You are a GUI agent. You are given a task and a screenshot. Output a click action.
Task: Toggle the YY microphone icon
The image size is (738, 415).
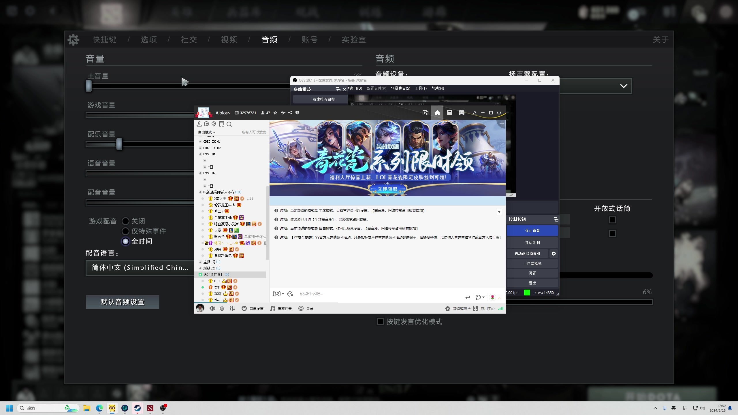tap(222, 308)
